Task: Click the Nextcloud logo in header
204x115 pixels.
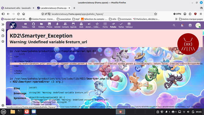Action: point(13,25)
